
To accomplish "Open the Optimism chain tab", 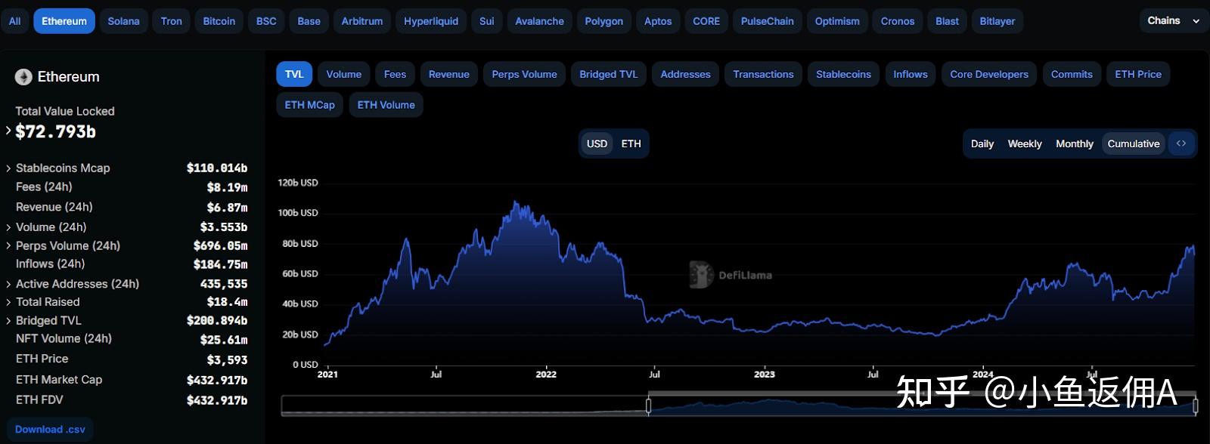I will click(x=837, y=21).
